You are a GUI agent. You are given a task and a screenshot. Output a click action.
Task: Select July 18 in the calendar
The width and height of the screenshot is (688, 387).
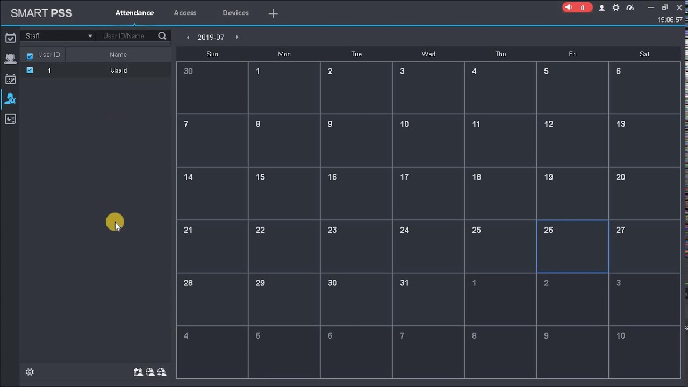(500, 193)
